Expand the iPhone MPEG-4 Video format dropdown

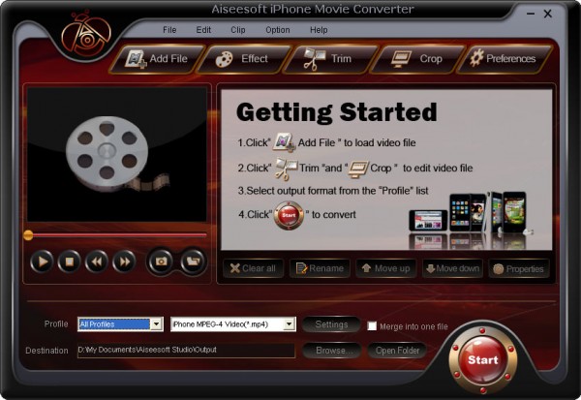pos(289,324)
